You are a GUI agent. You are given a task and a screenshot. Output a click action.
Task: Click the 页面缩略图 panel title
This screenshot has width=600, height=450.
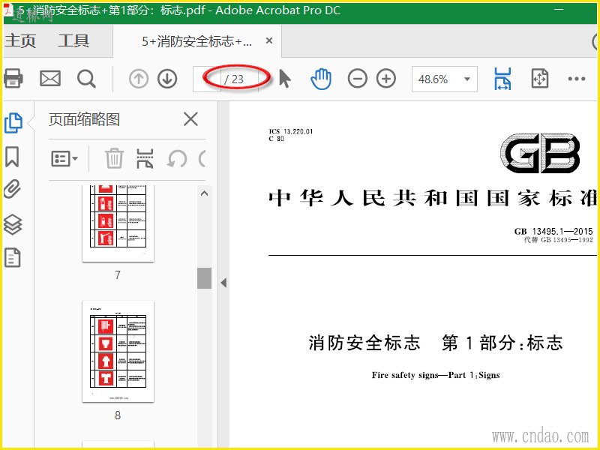click(84, 119)
